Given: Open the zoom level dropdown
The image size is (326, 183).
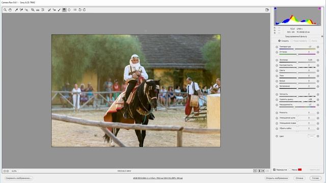Looking at the screenshot, I should (16, 171).
